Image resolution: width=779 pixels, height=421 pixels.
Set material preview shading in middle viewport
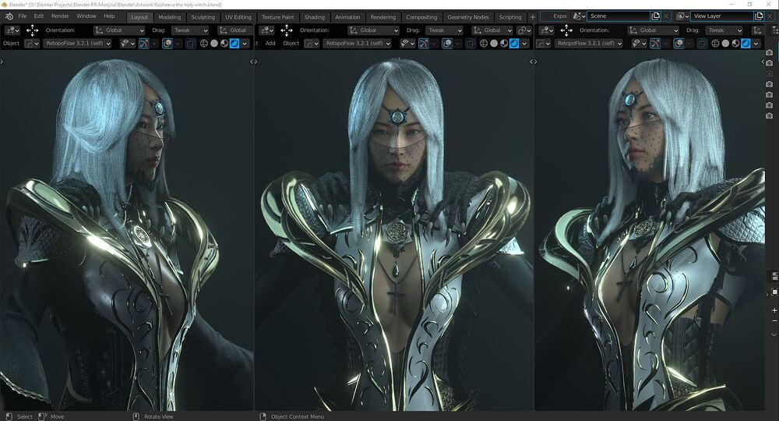point(504,43)
